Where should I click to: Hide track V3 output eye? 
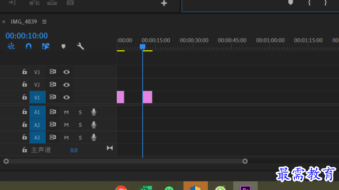(x=67, y=72)
